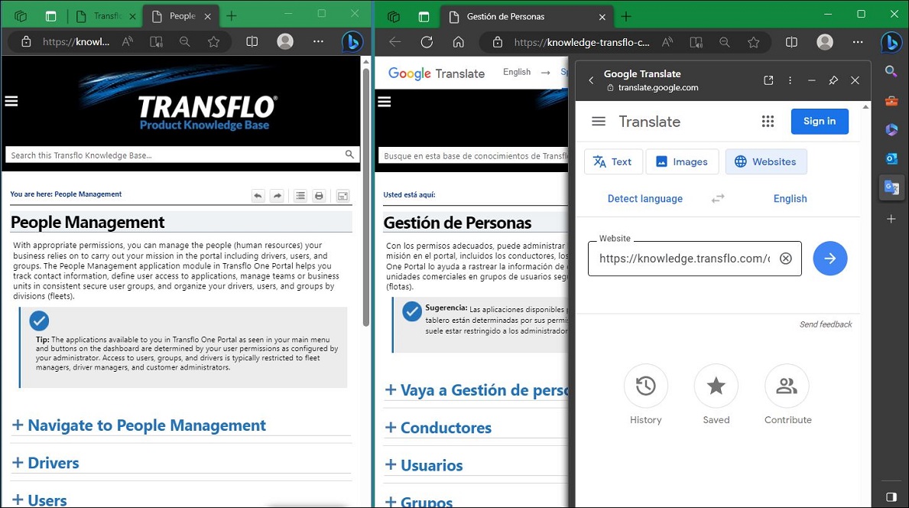Image resolution: width=909 pixels, height=508 pixels.
Task: Go back in the Google Translate sidebar panel
Action: pyautogui.click(x=591, y=80)
